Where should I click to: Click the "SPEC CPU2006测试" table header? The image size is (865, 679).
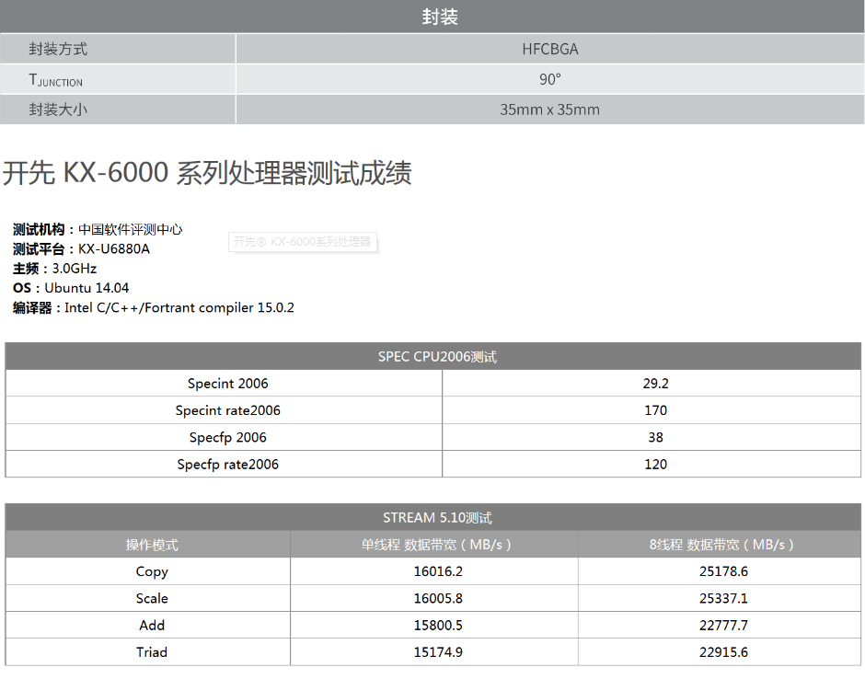(x=433, y=356)
